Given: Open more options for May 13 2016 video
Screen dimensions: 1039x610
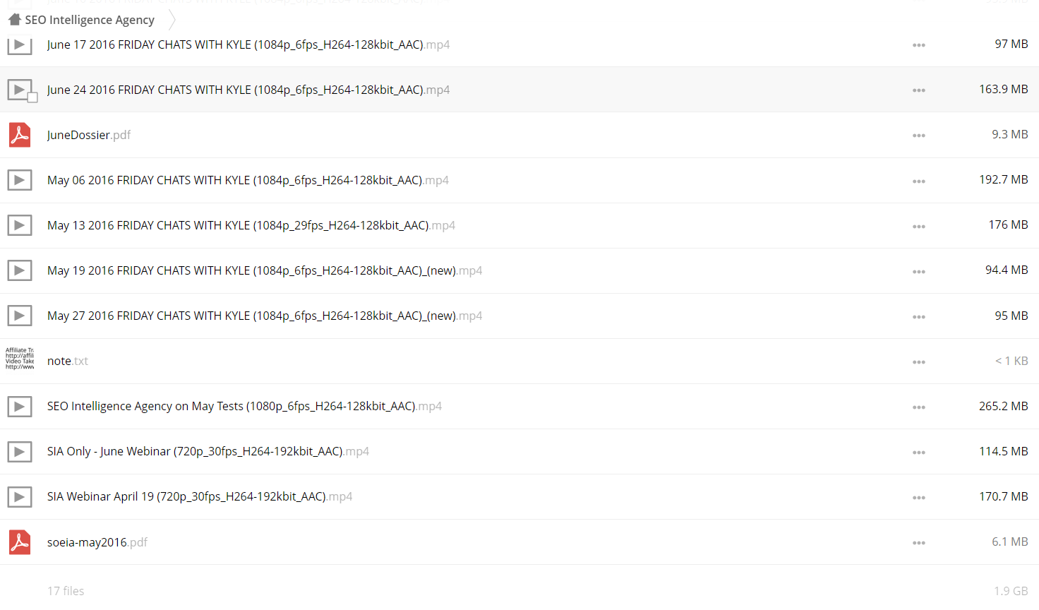Looking at the screenshot, I should (x=918, y=227).
